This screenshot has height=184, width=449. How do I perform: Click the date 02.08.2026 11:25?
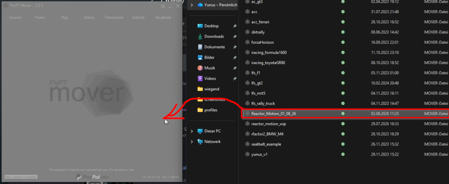pyautogui.click(x=385, y=113)
